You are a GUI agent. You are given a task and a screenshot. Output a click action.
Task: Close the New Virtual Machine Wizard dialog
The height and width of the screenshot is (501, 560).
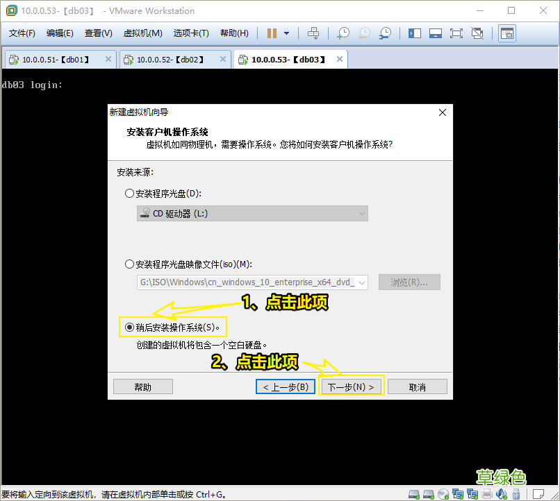pos(442,112)
